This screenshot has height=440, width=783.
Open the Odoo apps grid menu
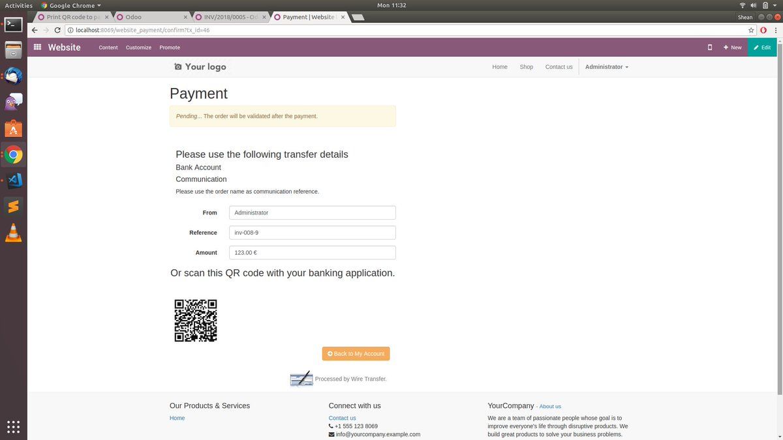(x=37, y=48)
